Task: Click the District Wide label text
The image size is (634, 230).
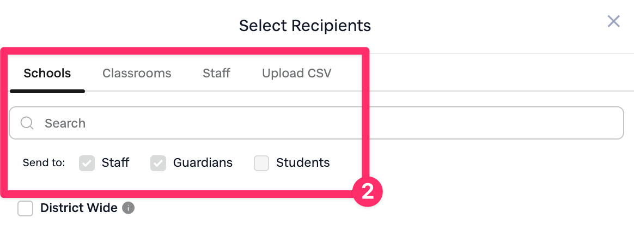Action: [x=79, y=208]
